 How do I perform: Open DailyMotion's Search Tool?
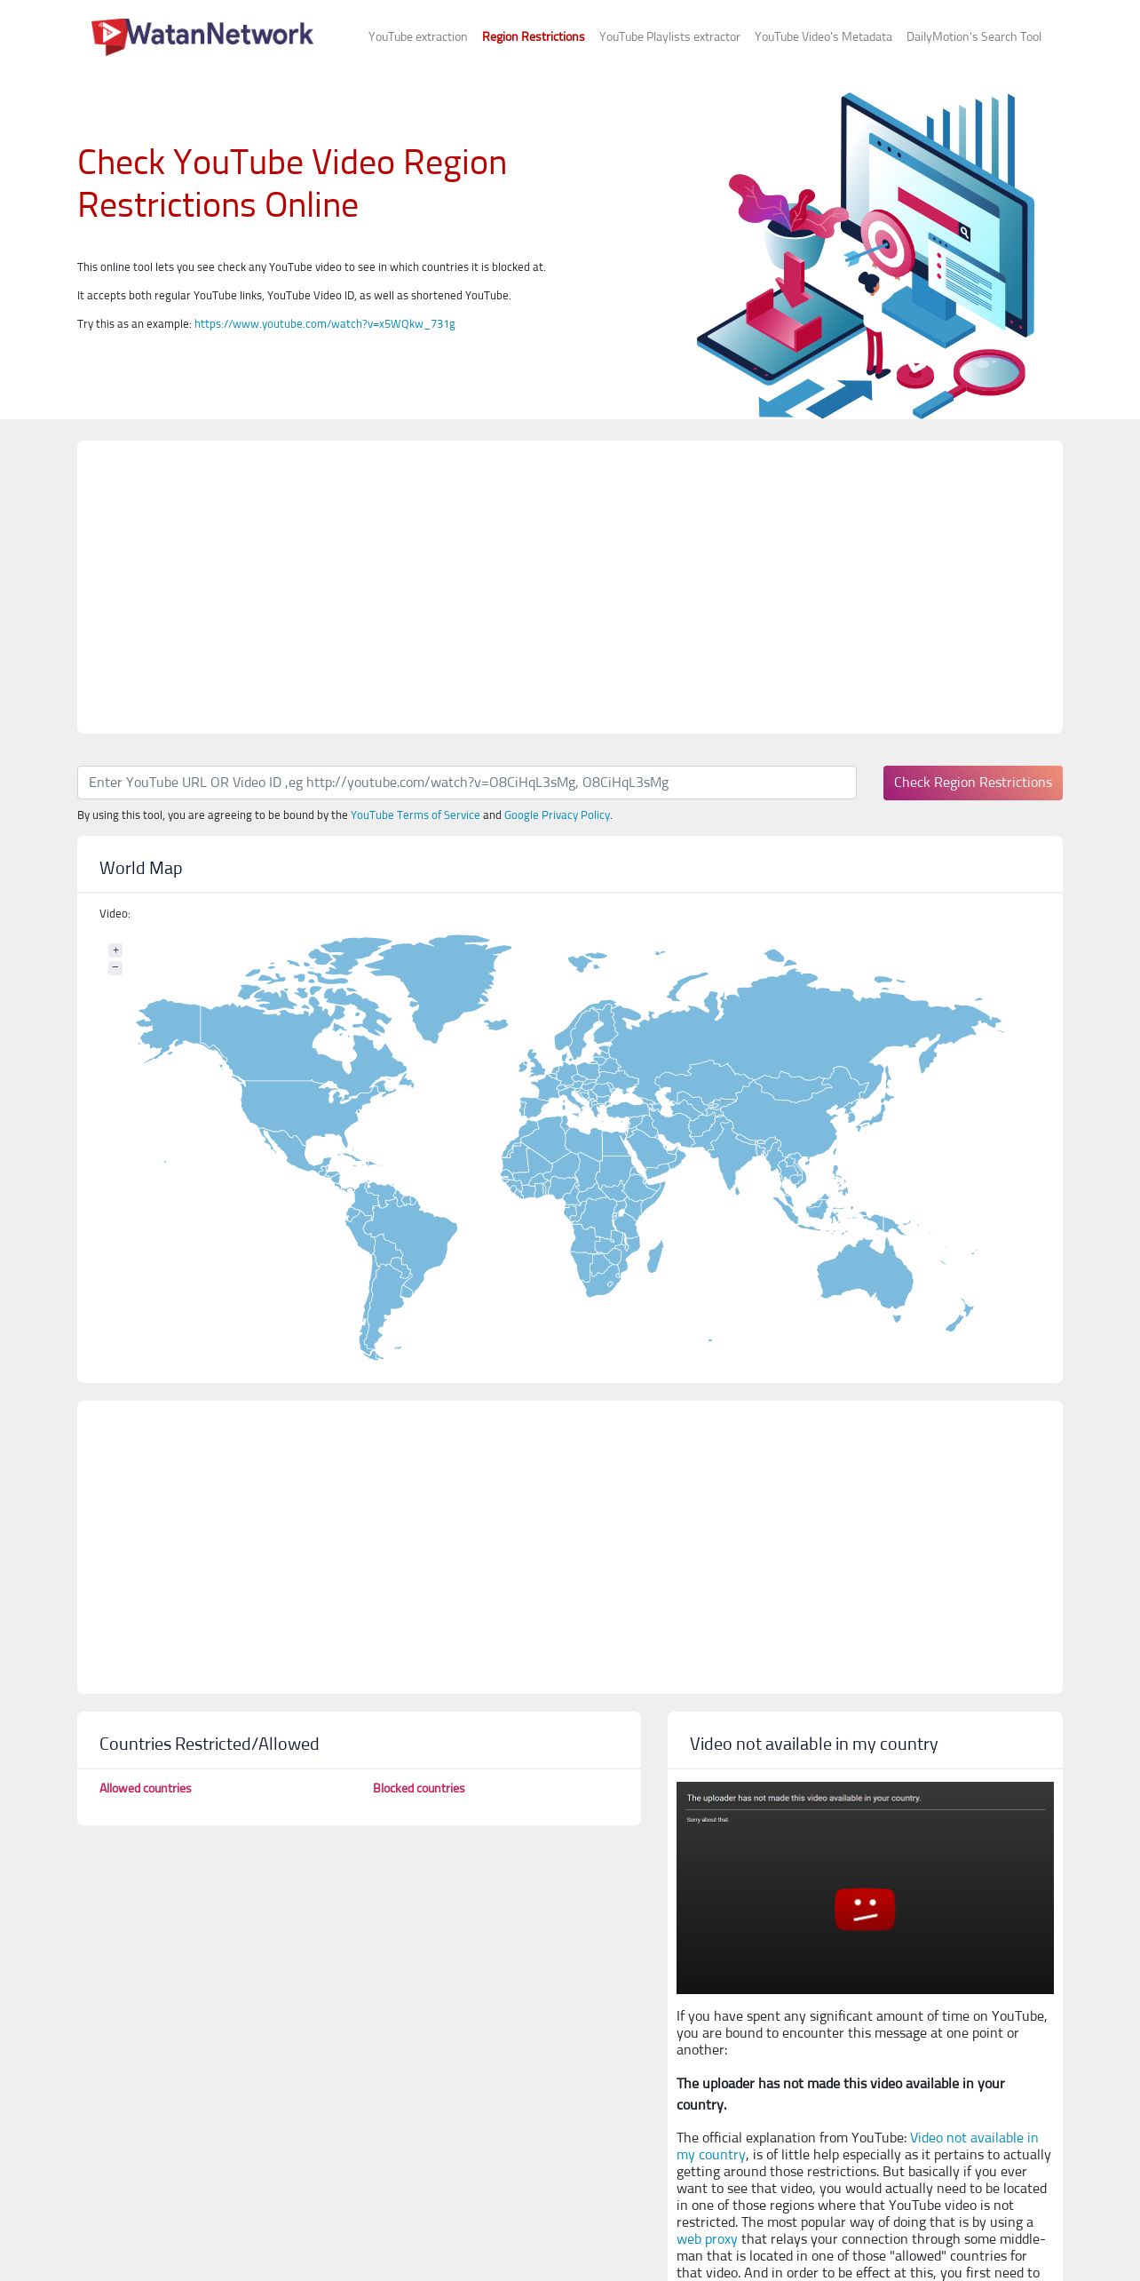[x=974, y=36]
